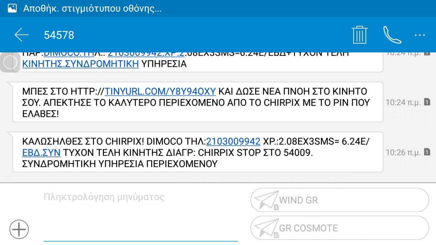The width and height of the screenshot is (436, 245).
Task: Tap the SIM 1 badge beside the 10:26 message
Action: click(427, 152)
